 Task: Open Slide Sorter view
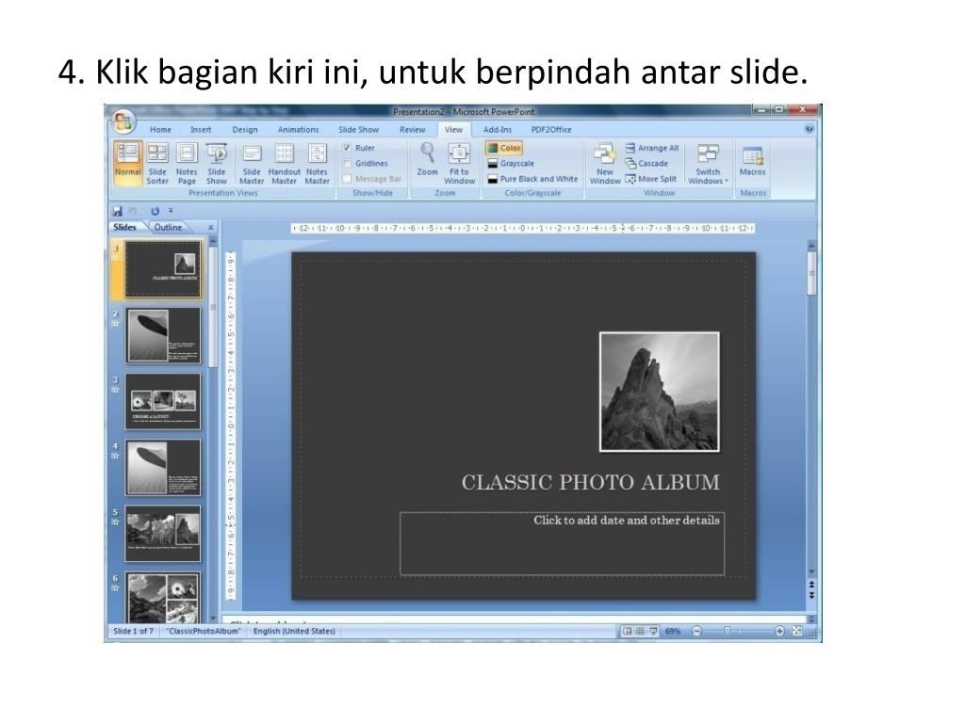pos(157,164)
